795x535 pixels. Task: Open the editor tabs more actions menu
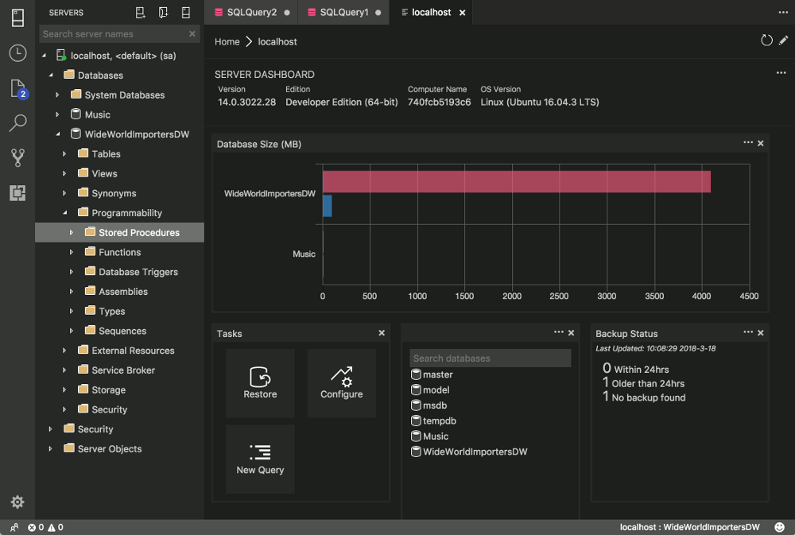click(x=783, y=12)
